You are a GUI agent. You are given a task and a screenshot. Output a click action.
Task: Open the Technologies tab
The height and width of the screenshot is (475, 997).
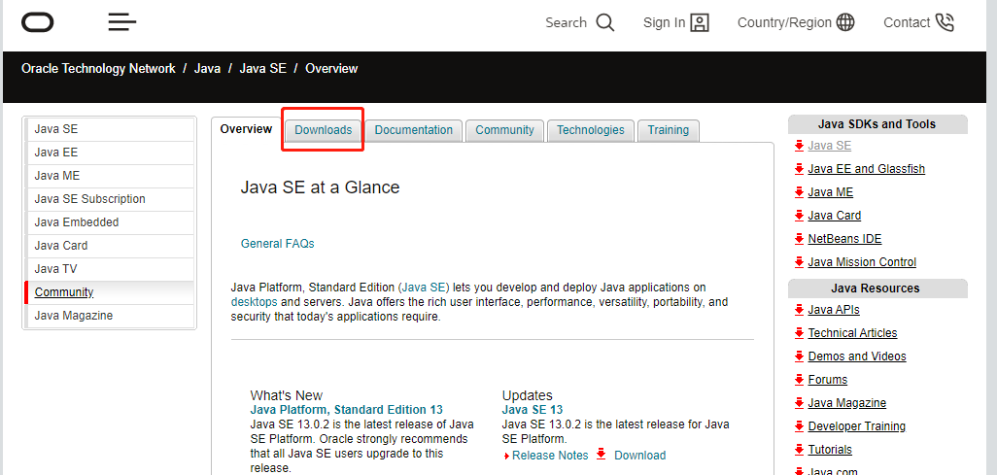tap(591, 130)
